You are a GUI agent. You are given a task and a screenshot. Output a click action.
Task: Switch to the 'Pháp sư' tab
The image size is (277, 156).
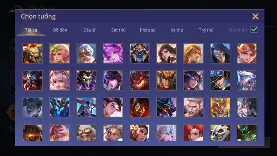[x=147, y=30]
